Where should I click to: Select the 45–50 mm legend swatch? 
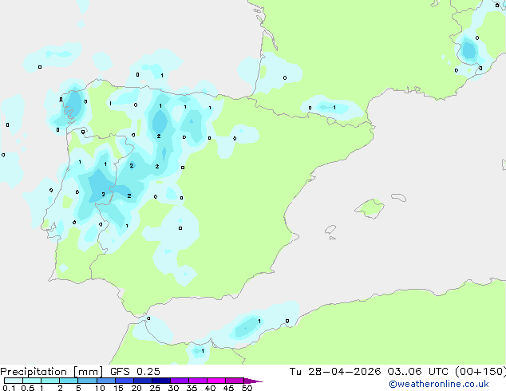(235, 381)
